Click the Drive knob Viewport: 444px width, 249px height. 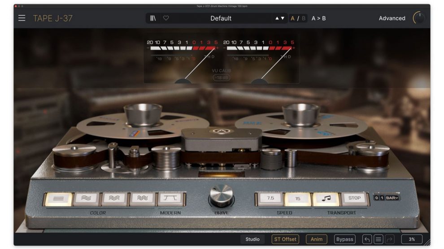pos(221,195)
